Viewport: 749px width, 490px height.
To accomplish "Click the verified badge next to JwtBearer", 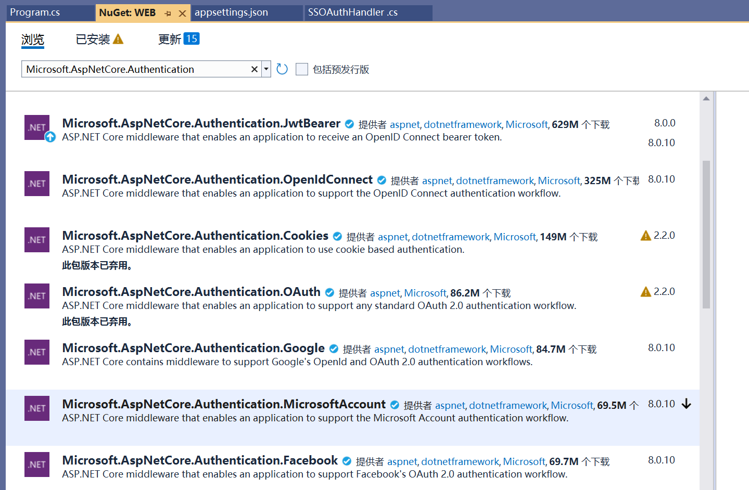I will click(x=350, y=124).
